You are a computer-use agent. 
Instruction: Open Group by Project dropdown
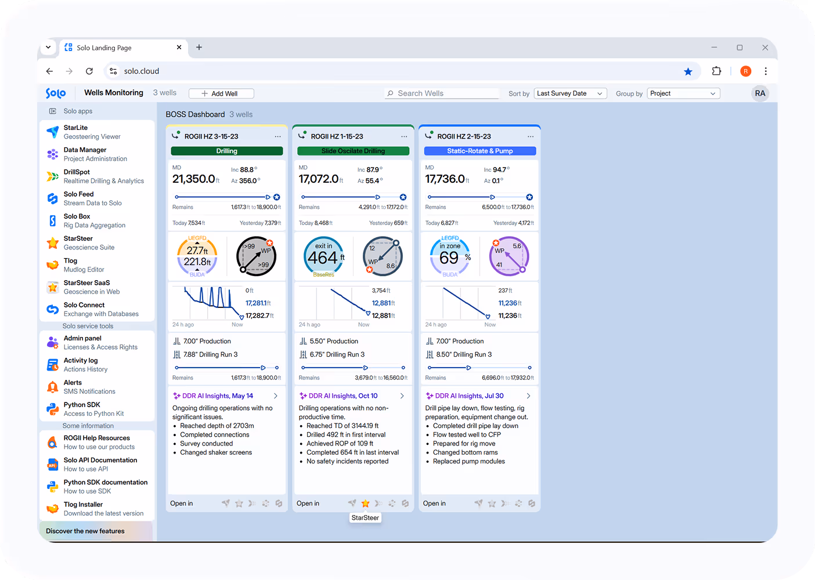[683, 93]
